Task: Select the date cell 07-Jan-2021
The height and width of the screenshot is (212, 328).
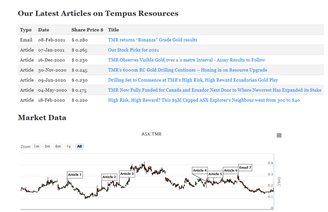Action: point(51,50)
